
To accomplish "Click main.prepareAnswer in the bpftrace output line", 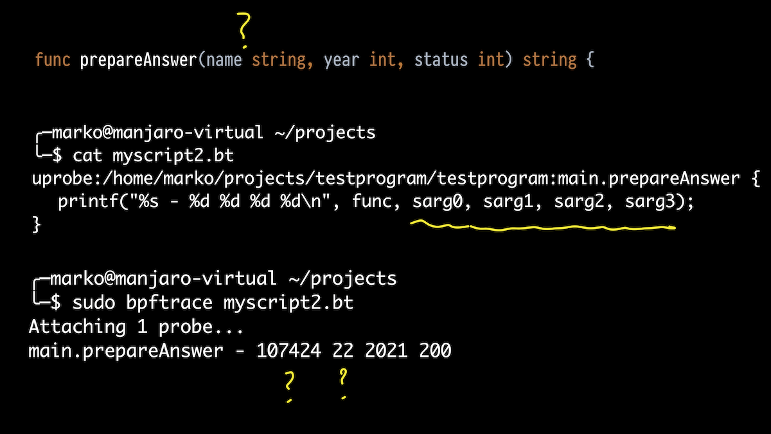I will [x=126, y=351].
